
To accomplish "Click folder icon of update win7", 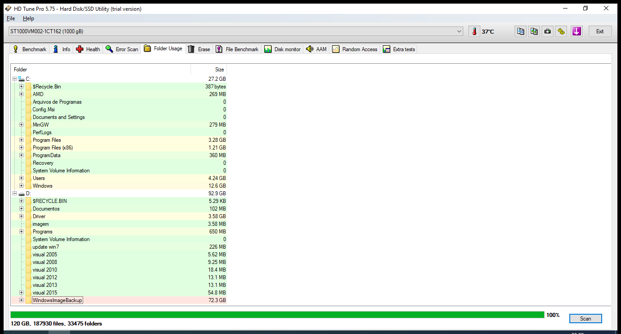I will click(x=28, y=247).
